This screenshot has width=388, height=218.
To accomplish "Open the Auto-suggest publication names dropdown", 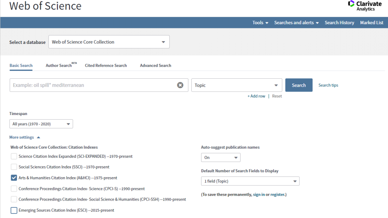I will click(221, 157).
